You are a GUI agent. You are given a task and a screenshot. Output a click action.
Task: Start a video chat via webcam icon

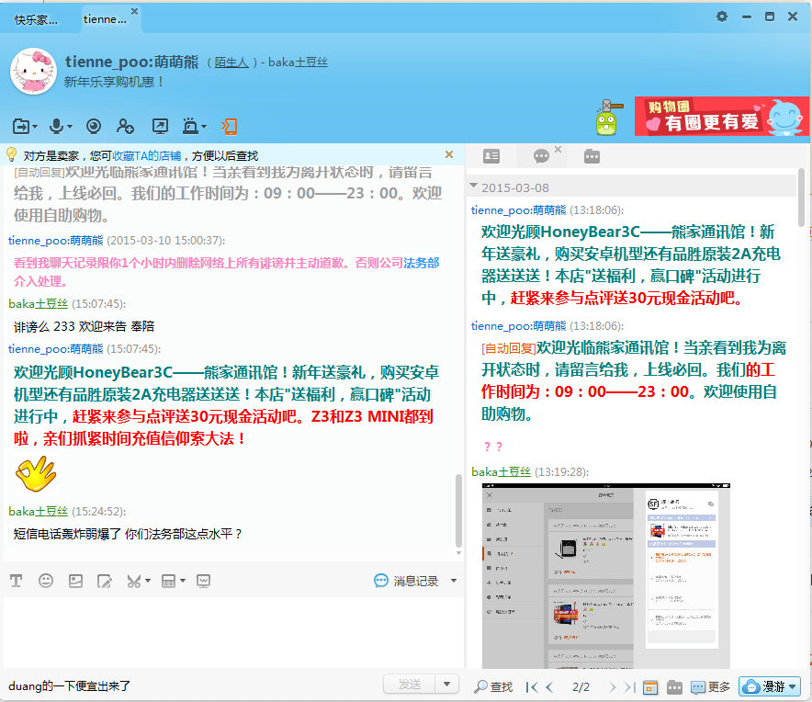pyautogui.click(x=93, y=126)
